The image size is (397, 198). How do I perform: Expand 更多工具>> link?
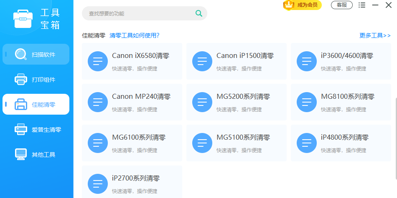pos(375,35)
